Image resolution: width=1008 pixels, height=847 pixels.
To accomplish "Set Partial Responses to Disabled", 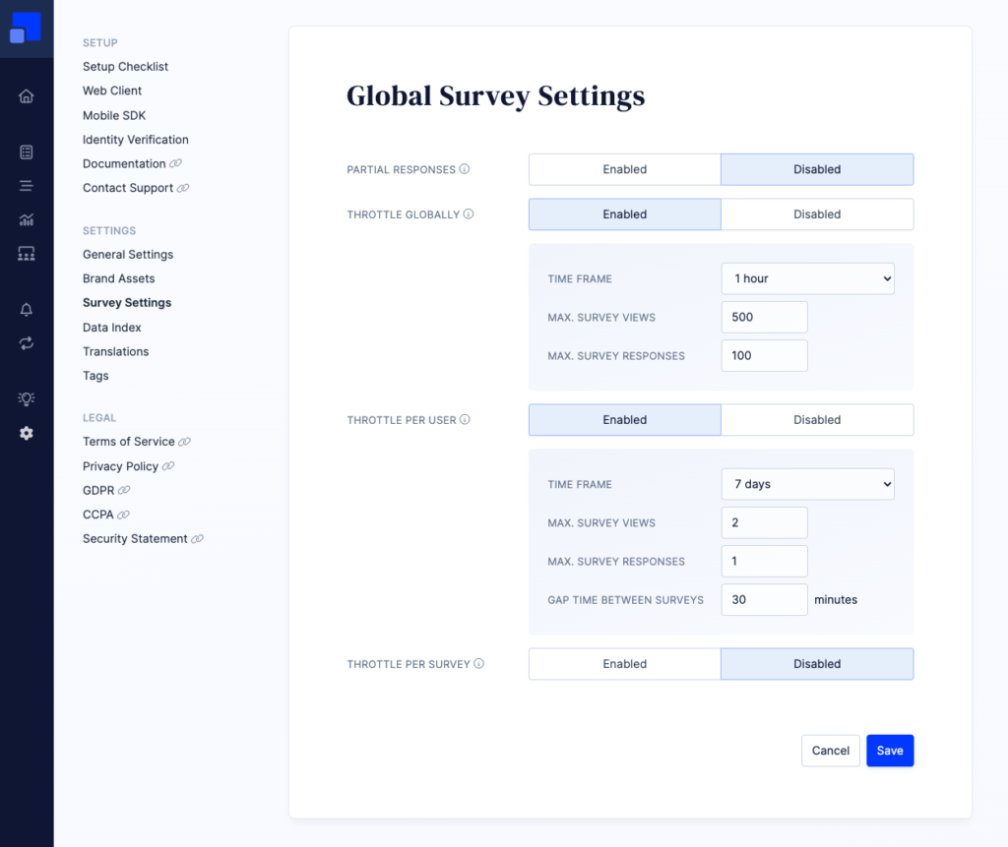I will coord(817,169).
